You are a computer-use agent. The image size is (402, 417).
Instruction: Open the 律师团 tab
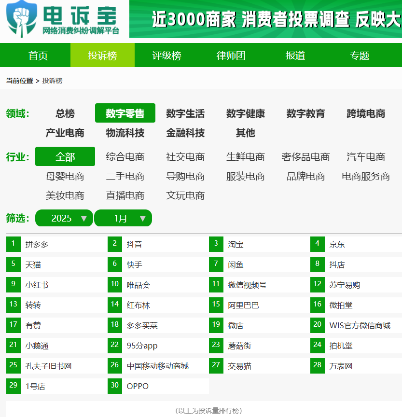click(x=231, y=56)
